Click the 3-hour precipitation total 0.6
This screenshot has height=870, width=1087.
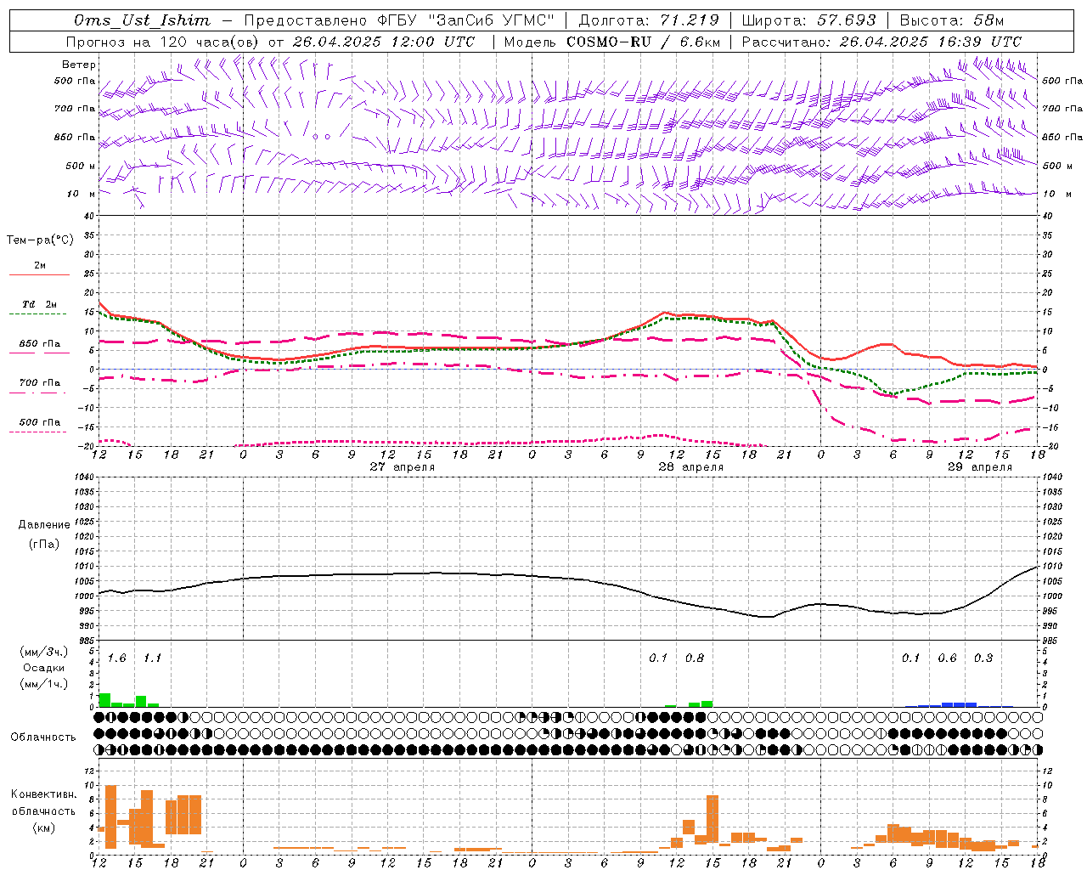pyautogui.click(x=947, y=658)
